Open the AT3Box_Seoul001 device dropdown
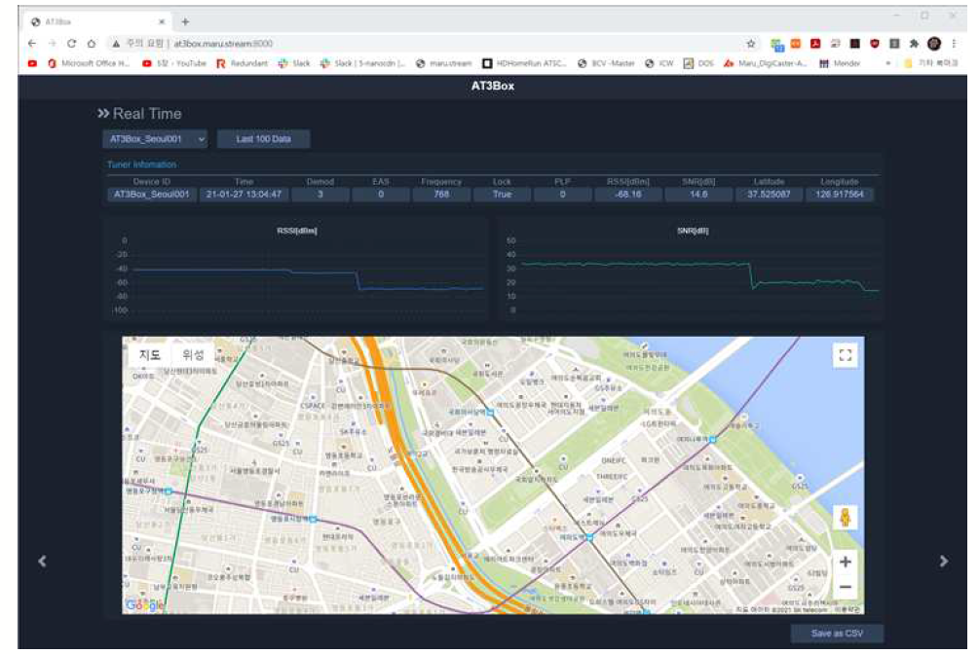This screenshot has height=654, width=979. point(155,139)
